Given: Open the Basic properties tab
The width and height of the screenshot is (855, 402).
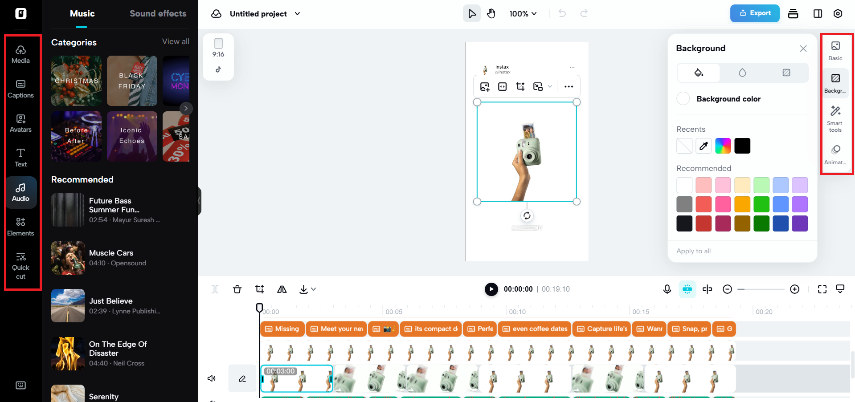Looking at the screenshot, I should pyautogui.click(x=835, y=50).
